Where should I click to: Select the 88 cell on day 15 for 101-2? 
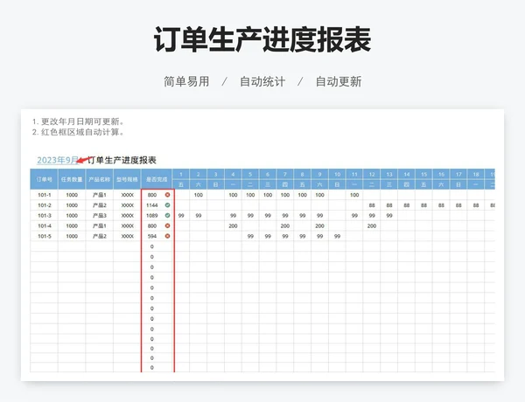pyautogui.click(x=423, y=205)
